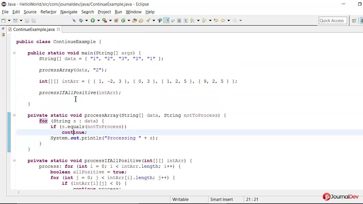Click the Open Perspective icon
The width and height of the screenshot is (363, 204).
(354, 20)
